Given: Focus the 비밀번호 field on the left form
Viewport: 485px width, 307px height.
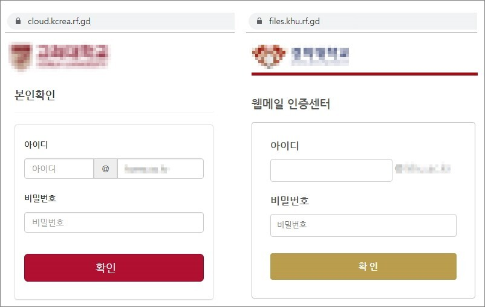Looking at the screenshot, I should coord(114,222).
